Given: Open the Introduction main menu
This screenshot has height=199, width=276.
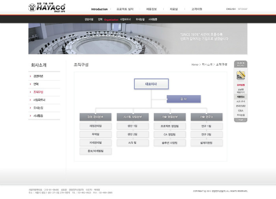Looking at the screenshot, I should coord(99,9).
